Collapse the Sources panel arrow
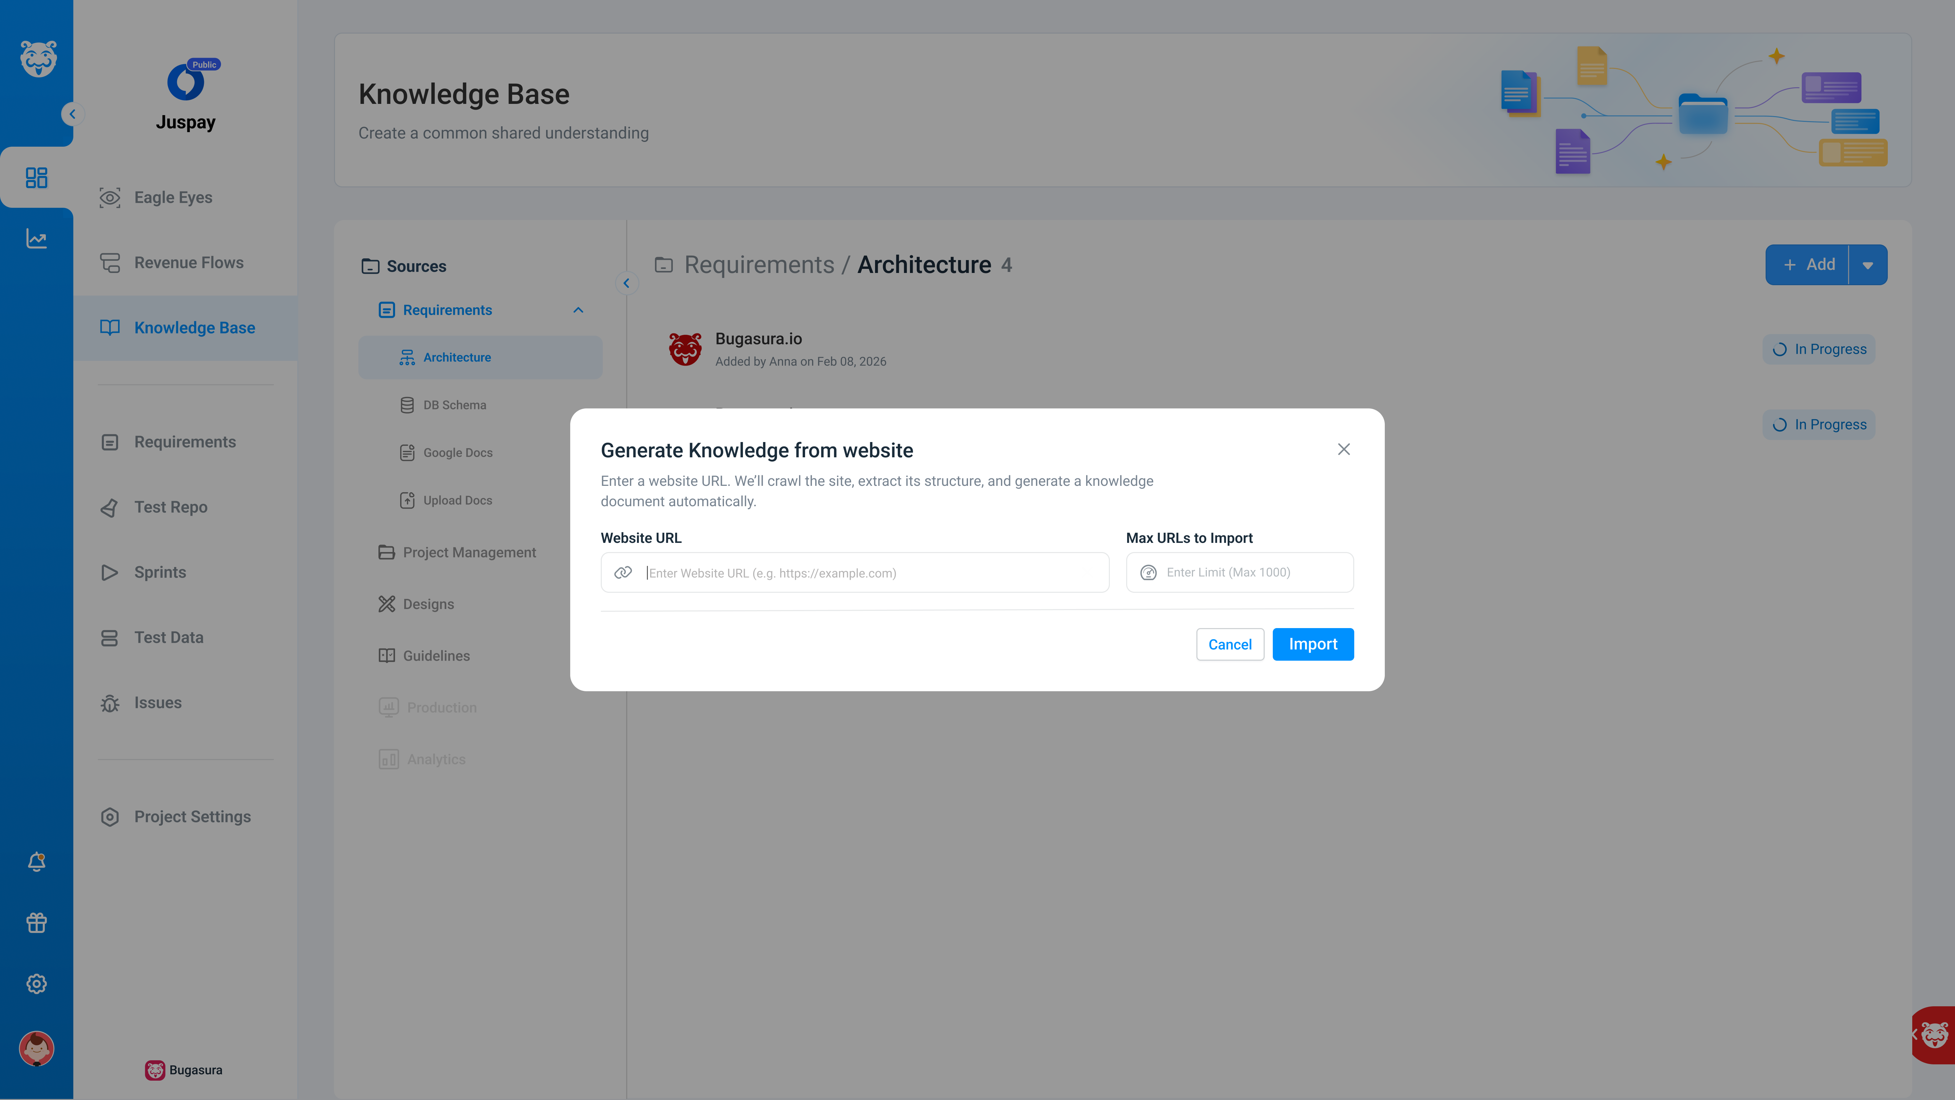The image size is (1955, 1100). 626,283
